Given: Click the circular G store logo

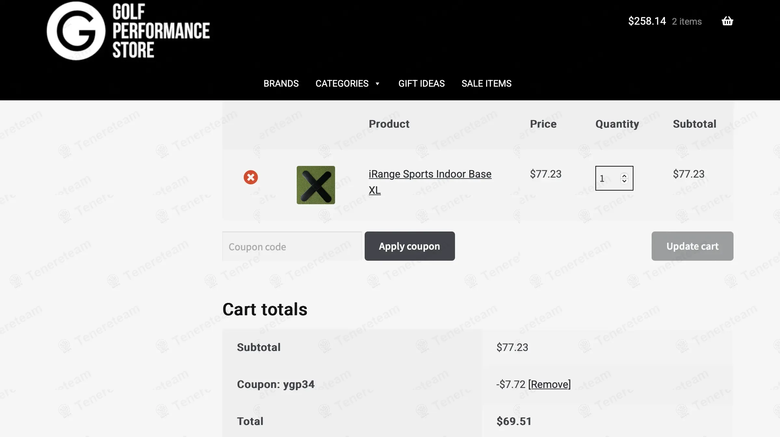Looking at the screenshot, I should click(76, 31).
